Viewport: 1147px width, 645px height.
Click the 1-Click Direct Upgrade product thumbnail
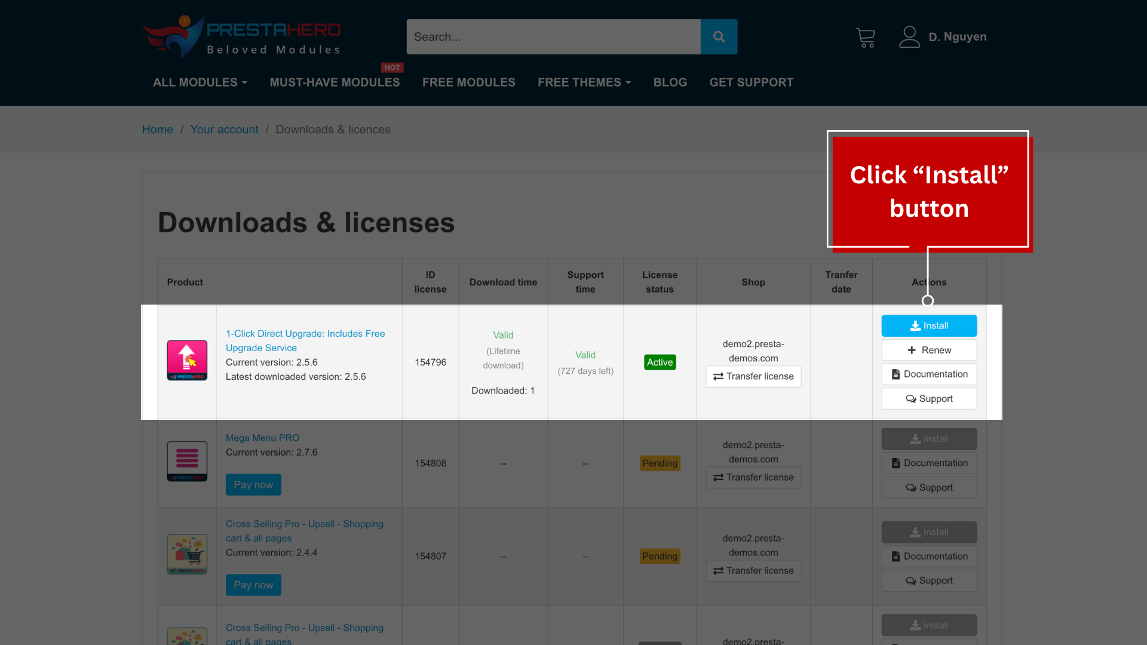187,360
